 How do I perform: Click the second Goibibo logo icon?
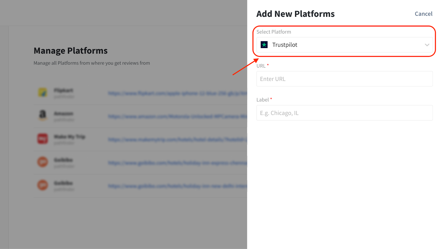tap(43, 185)
